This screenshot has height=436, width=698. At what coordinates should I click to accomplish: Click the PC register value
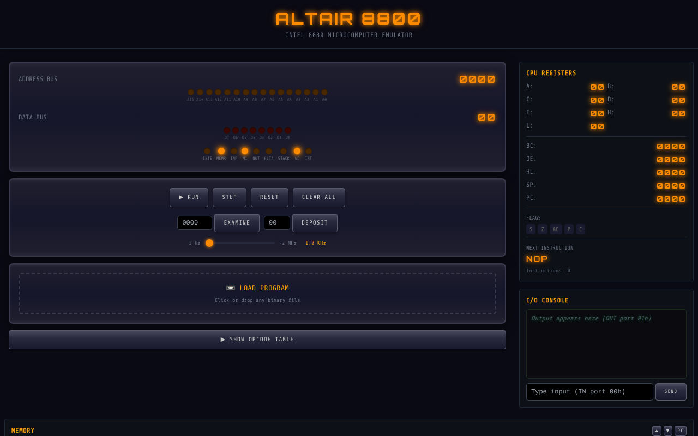[x=671, y=199]
